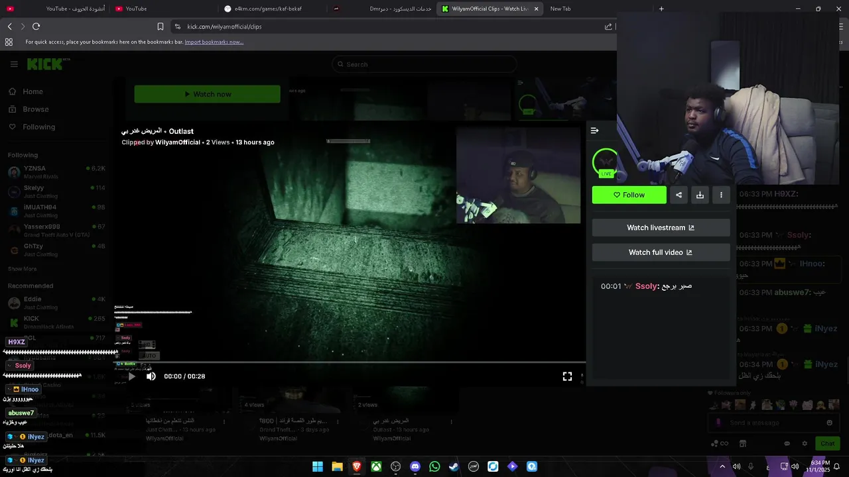The width and height of the screenshot is (849, 477).
Task: Focus the Kick search field
Action: [x=424, y=64]
